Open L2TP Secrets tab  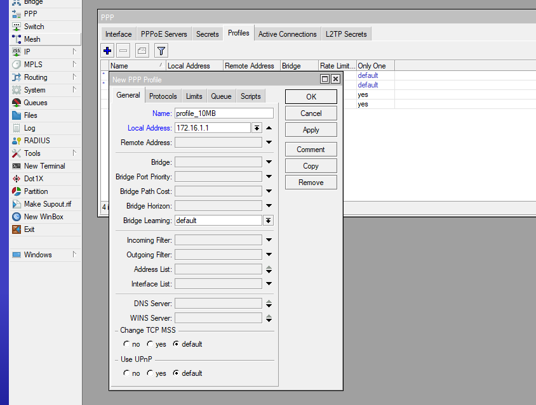[346, 34]
